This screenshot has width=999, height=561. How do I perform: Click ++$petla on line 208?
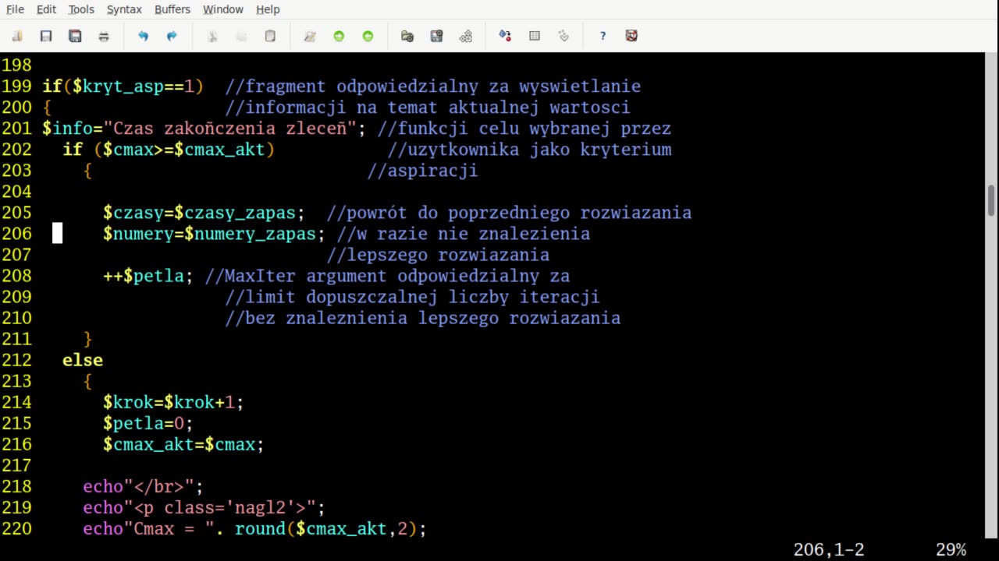pyautogui.click(x=144, y=276)
